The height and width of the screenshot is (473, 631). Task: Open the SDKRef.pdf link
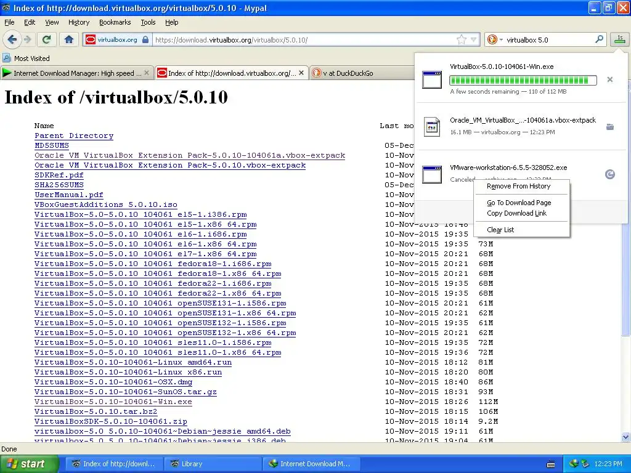click(59, 175)
